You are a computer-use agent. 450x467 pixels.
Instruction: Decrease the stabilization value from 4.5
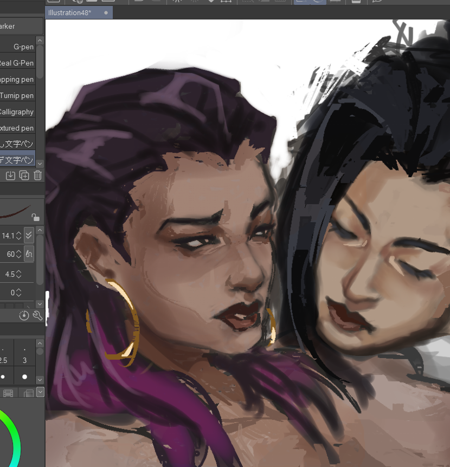[x=20, y=277]
